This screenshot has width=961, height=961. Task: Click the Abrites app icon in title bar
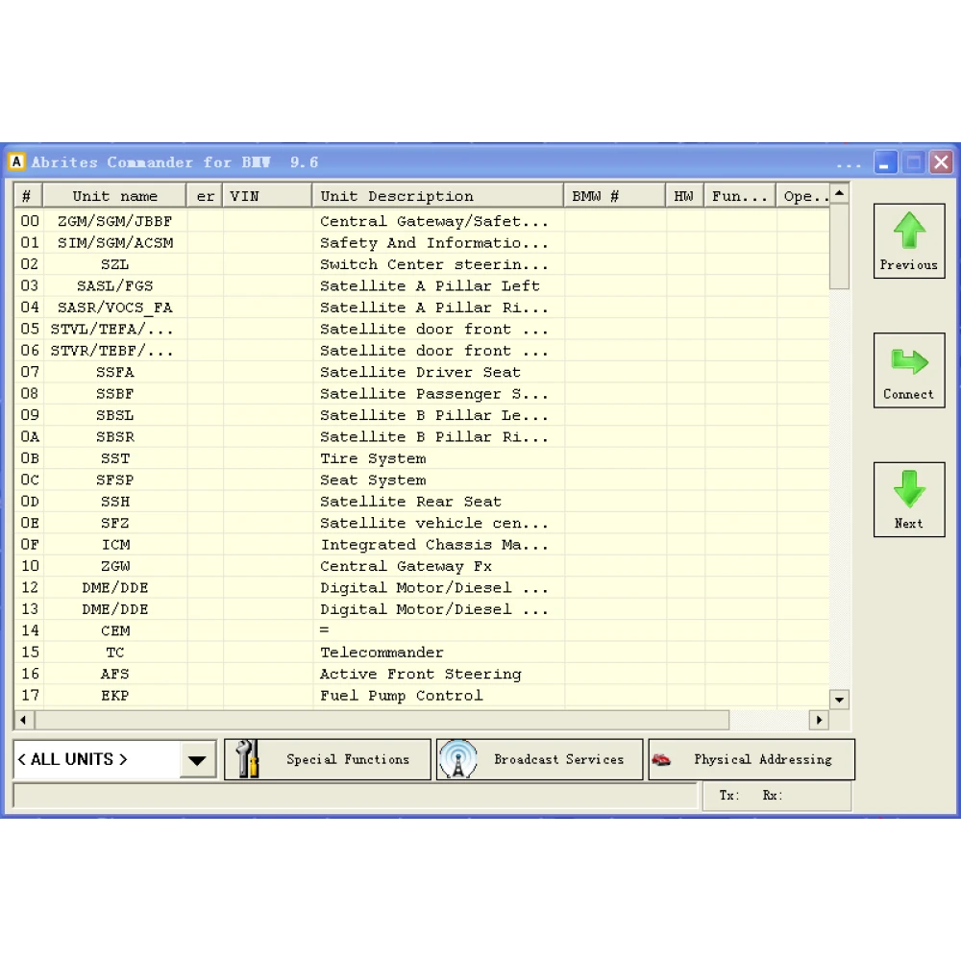[x=16, y=161]
